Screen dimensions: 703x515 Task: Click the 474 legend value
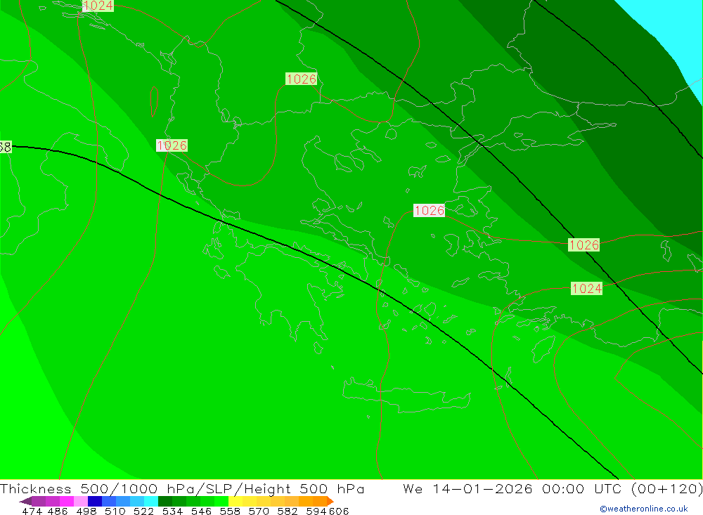pyautogui.click(x=32, y=511)
